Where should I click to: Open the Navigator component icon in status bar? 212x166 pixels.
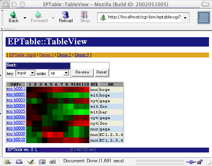[x=7, y=161]
